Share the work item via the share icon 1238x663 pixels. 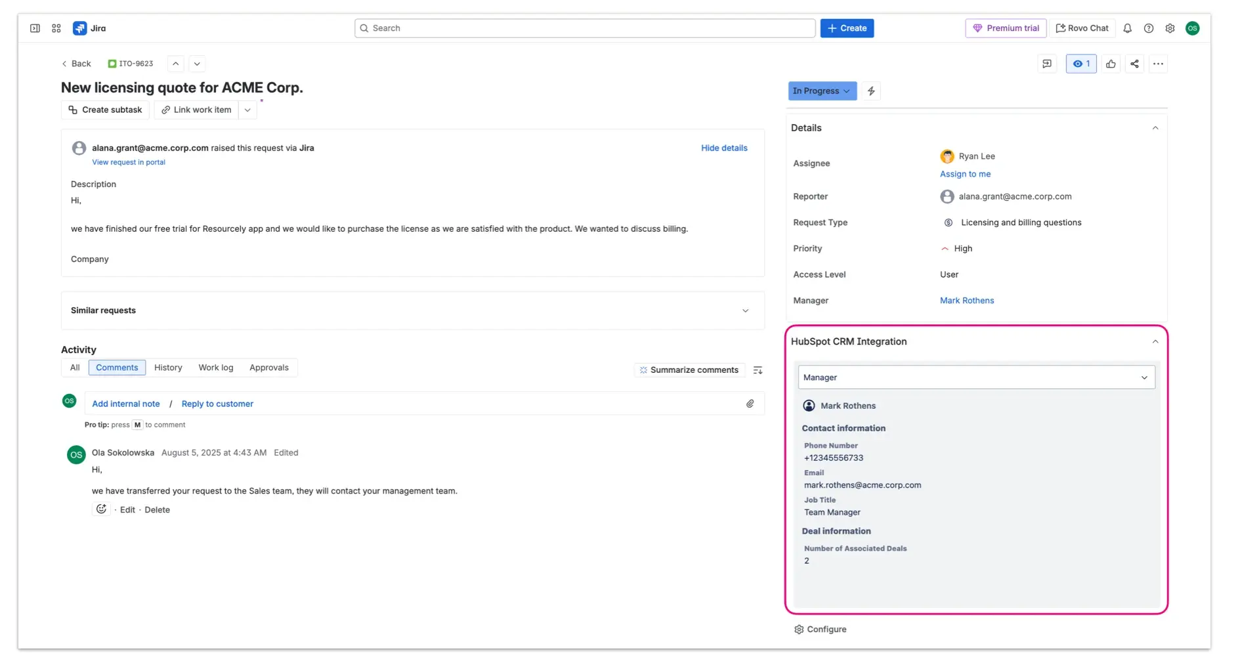pos(1135,64)
